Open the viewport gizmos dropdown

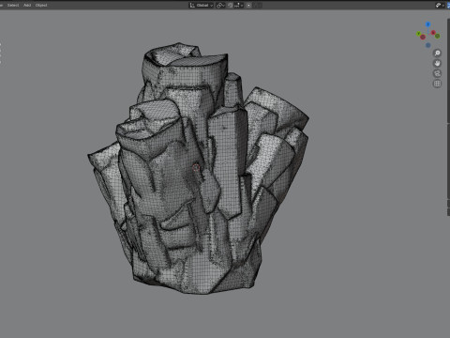[x=440, y=6]
